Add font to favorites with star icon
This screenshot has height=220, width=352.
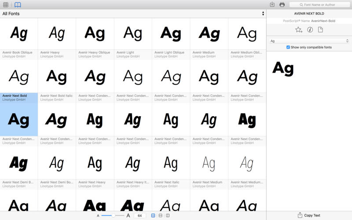299,29
